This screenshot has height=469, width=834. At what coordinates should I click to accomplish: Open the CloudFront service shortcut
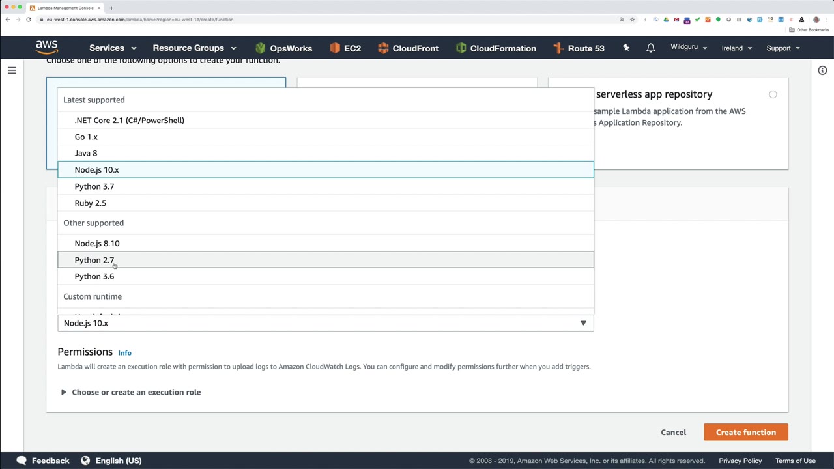[408, 48]
